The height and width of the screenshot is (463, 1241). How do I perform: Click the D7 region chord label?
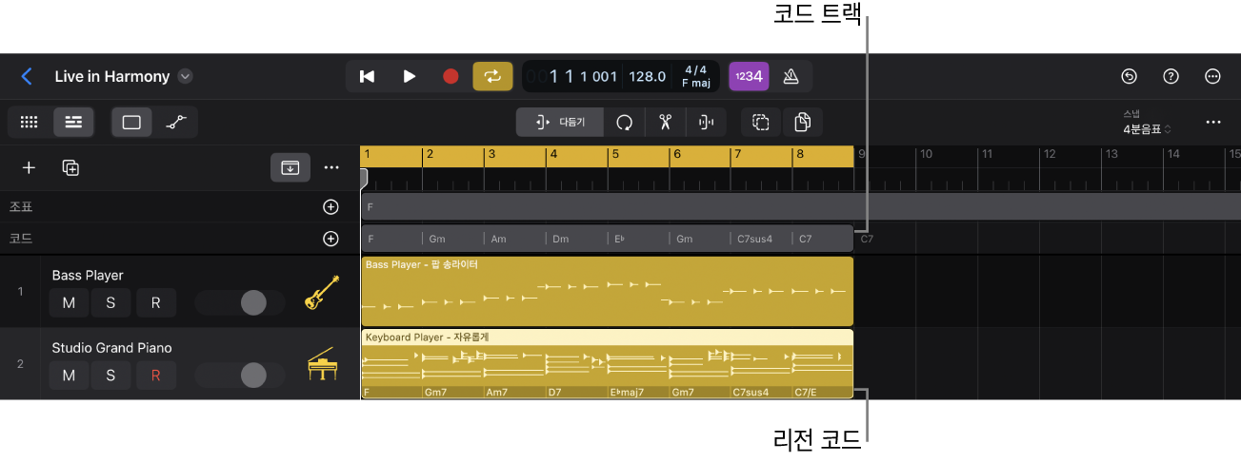pyautogui.click(x=554, y=392)
